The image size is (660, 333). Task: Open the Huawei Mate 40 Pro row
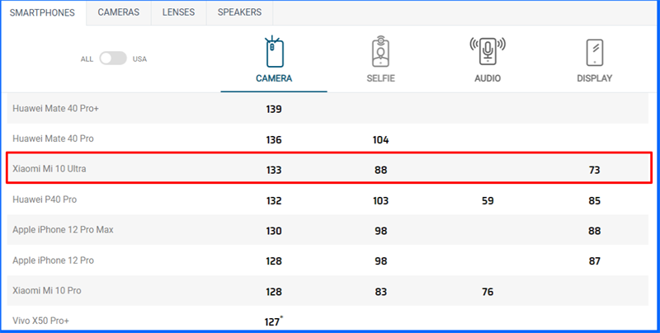coord(52,139)
